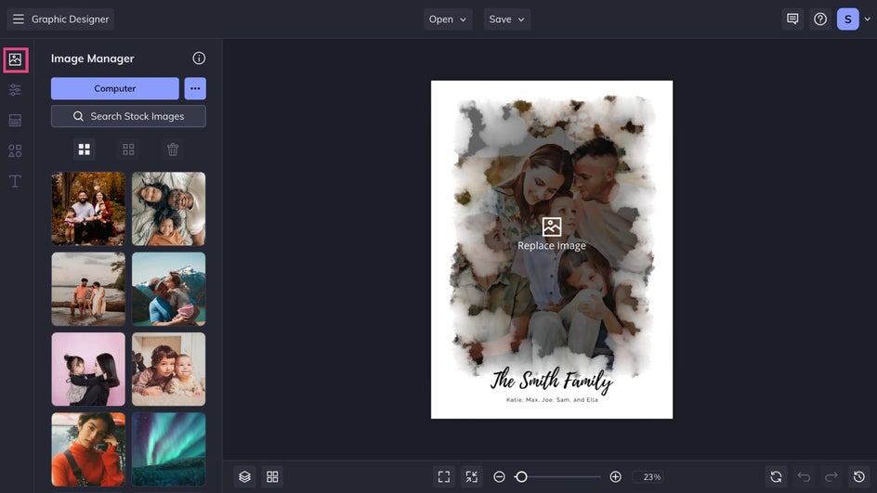
Task: Select the couple on beach log thumbnail
Action: pyautogui.click(x=88, y=289)
